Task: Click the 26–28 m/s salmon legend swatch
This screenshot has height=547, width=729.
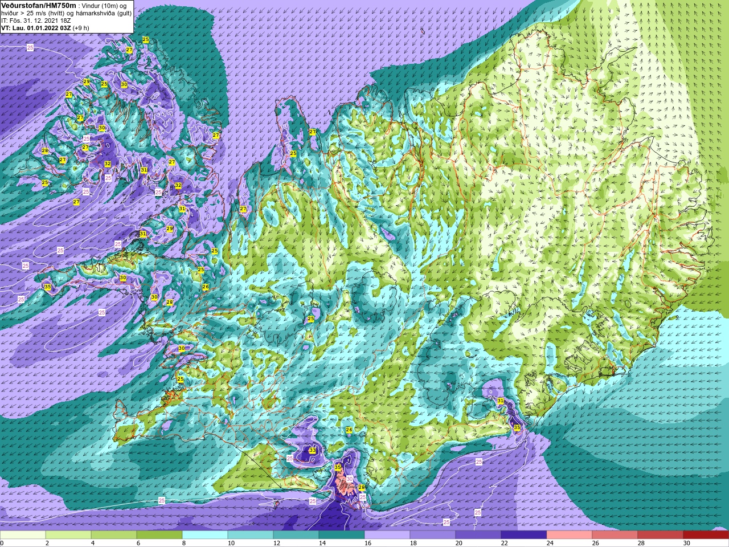Action: pyautogui.click(x=615, y=534)
